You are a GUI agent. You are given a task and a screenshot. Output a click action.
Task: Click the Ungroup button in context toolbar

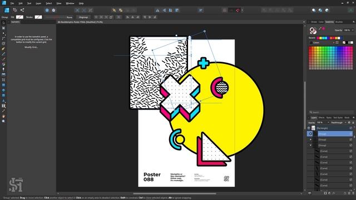(x=83, y=17)
